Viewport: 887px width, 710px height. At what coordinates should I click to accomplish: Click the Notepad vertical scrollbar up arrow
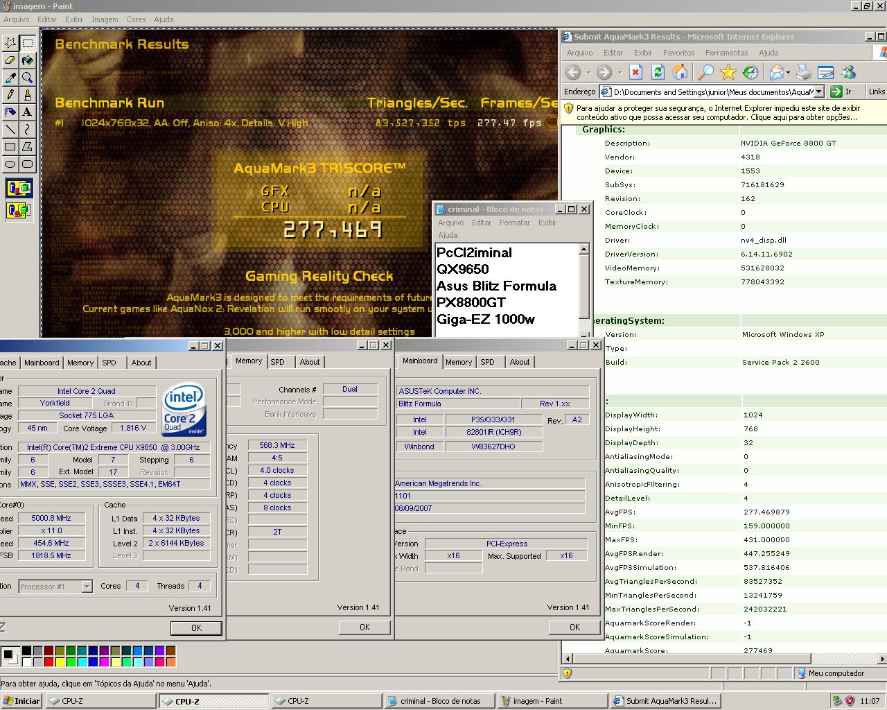(583, 249)
